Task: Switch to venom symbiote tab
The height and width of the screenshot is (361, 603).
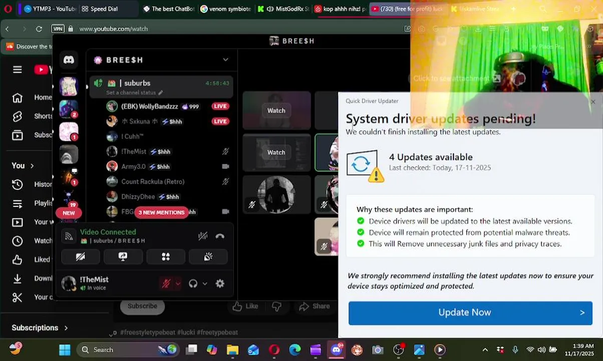Action: [x=225, y=9]
